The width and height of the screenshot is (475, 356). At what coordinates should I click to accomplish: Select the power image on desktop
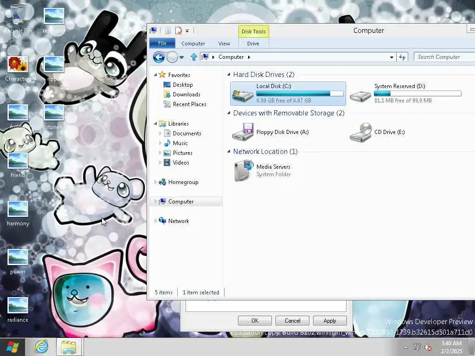coord(18,261)
